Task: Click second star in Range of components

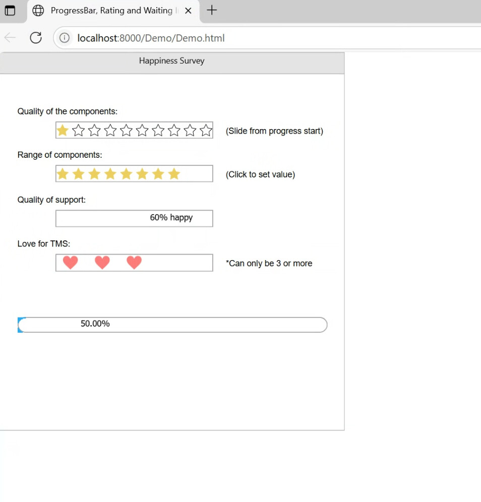Action: [x=79, y=174]
